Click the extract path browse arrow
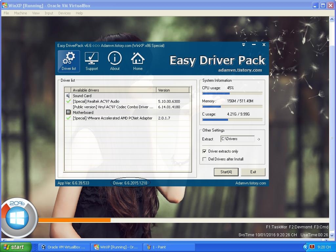 pyautogui.click(x=259, y=139)
